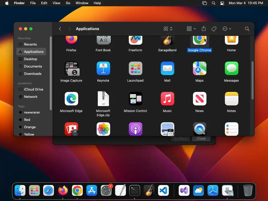Select the Microsoft Edge.zip file
268x201 pixels.
(x=103, y=99)
